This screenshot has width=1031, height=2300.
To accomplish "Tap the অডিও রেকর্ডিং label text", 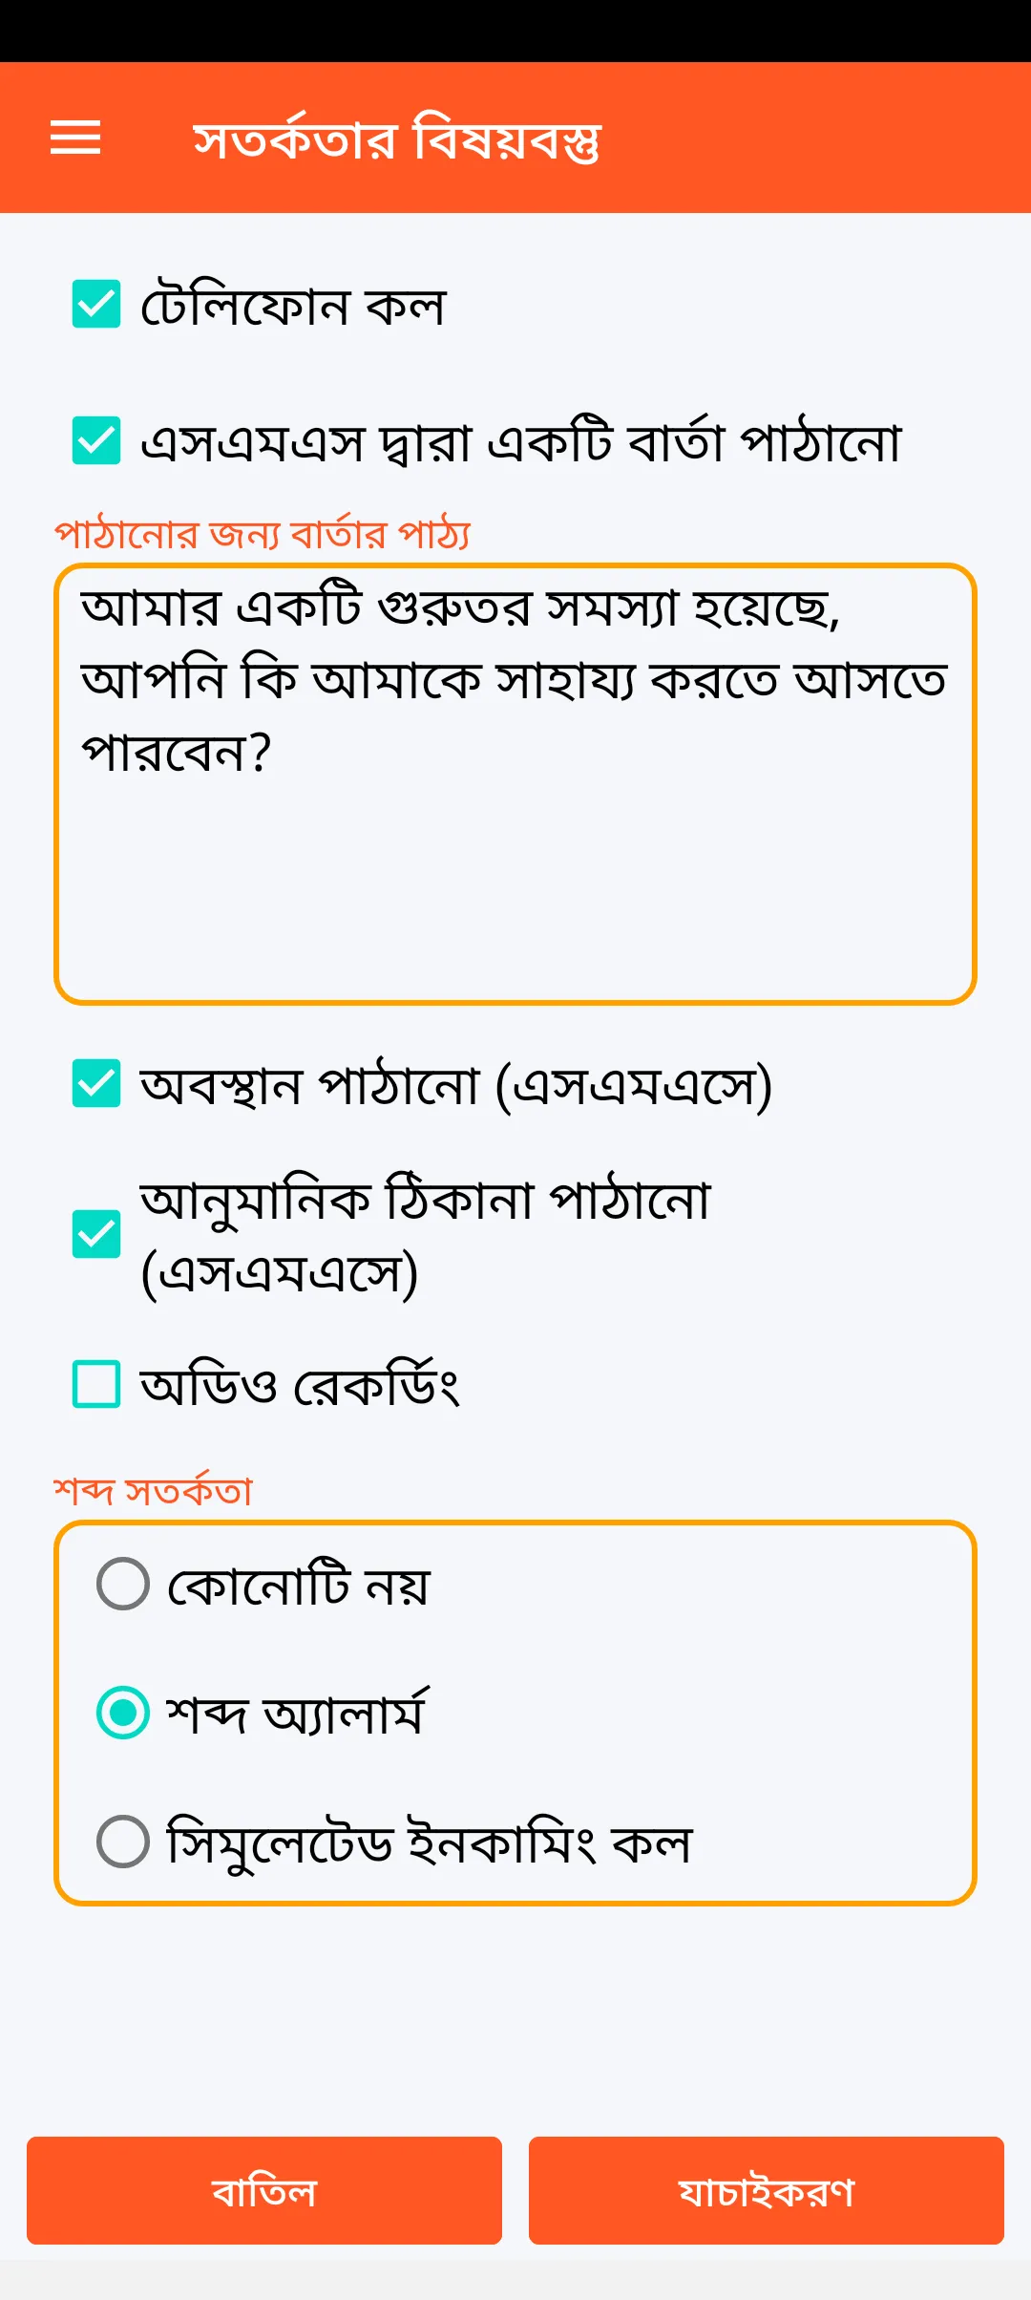I will click(300, 1386).
